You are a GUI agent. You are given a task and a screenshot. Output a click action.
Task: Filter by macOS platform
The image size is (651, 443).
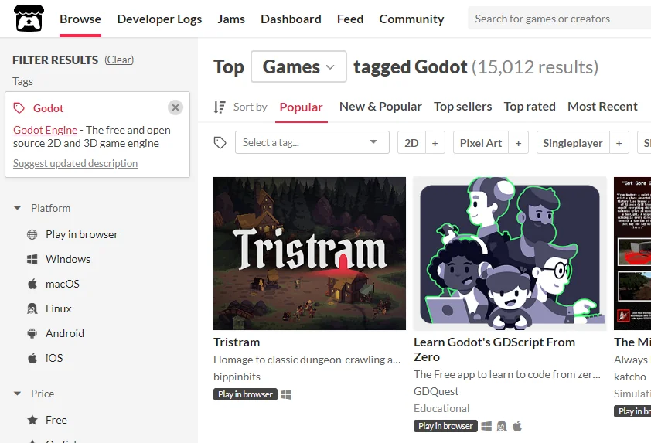pyautogui.click(x=63, y=284)
